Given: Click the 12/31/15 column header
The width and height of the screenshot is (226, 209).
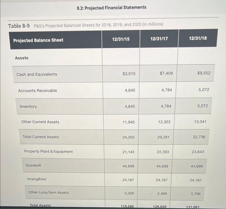Looking at the screenshot, I should (x=121, y=39).
